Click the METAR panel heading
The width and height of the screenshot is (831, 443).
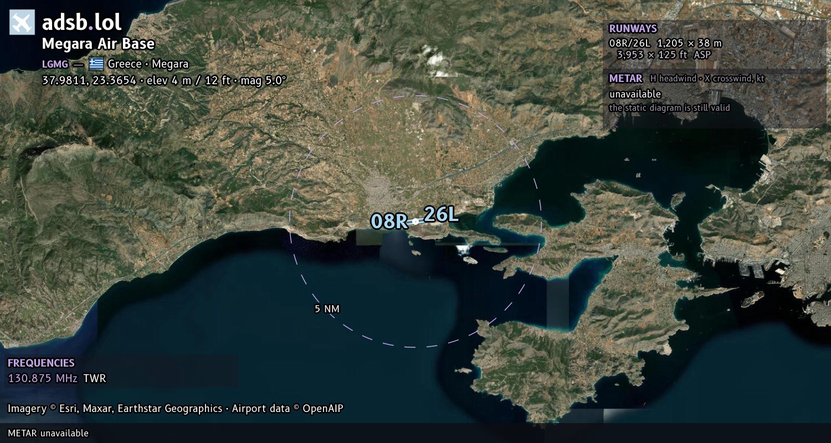click(x=625, y=79)
